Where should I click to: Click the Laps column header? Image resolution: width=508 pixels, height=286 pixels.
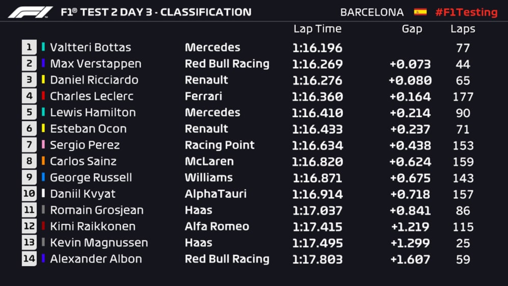click(463, 29)
